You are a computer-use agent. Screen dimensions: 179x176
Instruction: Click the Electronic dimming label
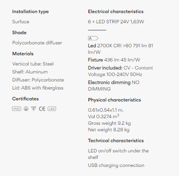tap(109, 83)
